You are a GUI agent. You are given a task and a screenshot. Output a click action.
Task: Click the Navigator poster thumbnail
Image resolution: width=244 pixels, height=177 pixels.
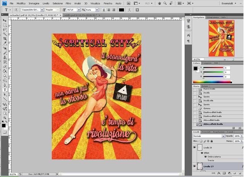221,38
